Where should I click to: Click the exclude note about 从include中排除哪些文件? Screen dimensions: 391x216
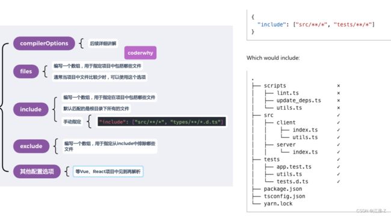point(109,146)
